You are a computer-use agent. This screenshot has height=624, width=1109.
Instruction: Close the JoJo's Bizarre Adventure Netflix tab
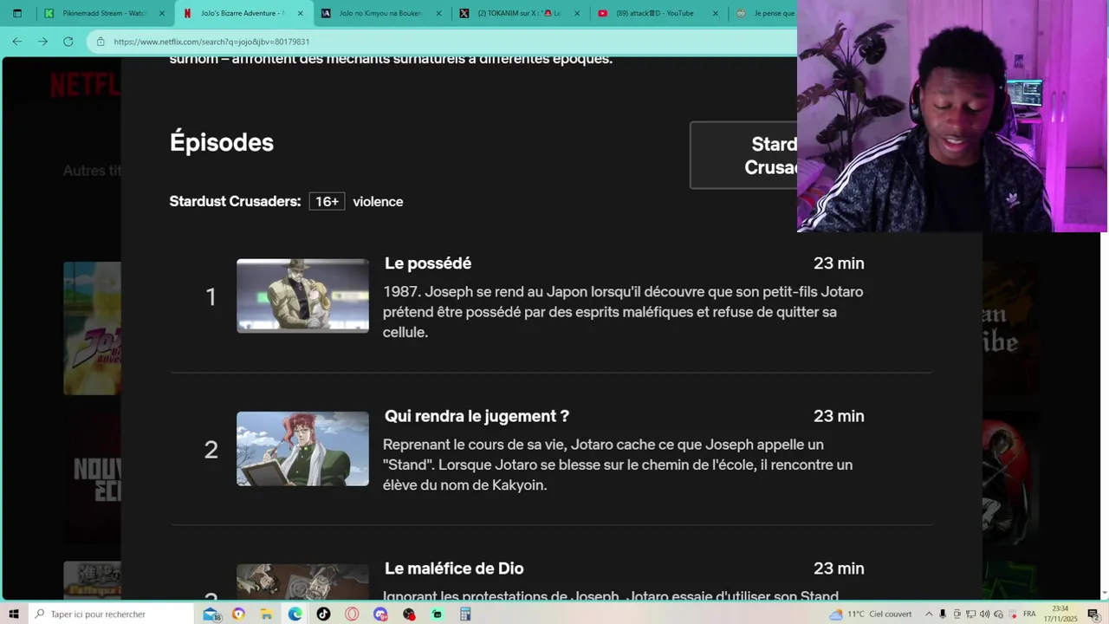click(301, 13)
